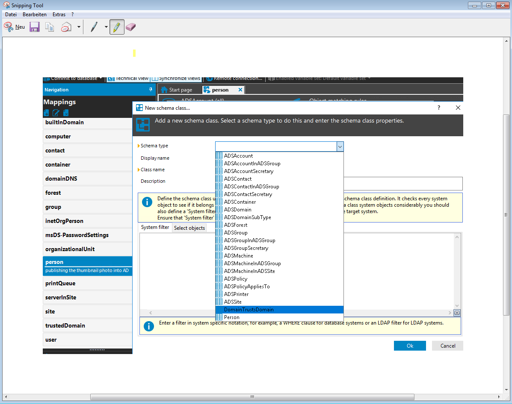Choose DomainTrustsDomain schema type
This screenshot has width=512, height=404.
[279, 310]
